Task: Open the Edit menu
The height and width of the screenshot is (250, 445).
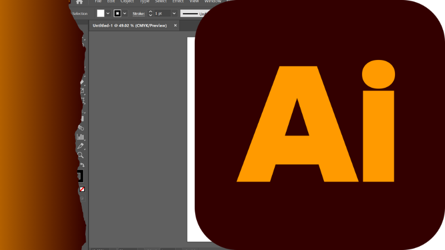Action: tap(111, 2)
